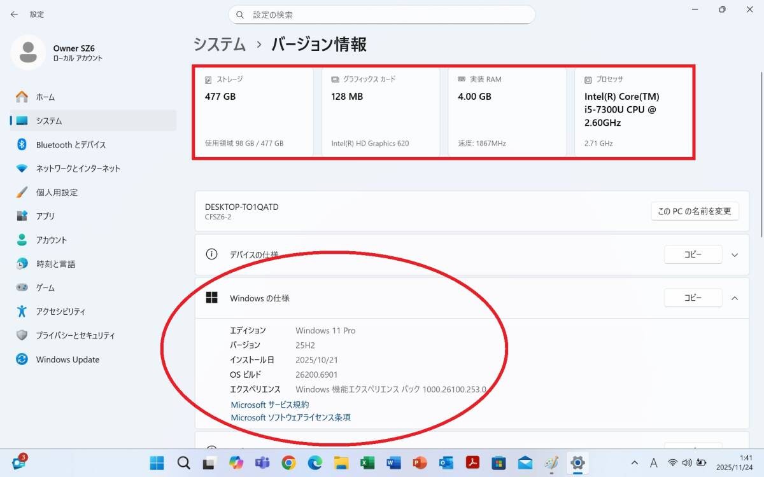The image size is (764, 477).
Task: Open Mail app from taskbar
Action: click(x=525, y=462)
